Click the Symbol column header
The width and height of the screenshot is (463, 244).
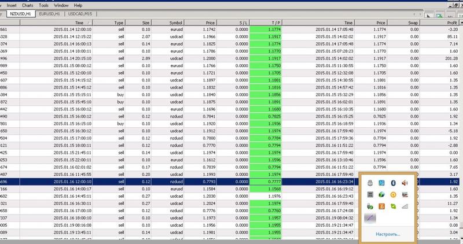point(176,22)
